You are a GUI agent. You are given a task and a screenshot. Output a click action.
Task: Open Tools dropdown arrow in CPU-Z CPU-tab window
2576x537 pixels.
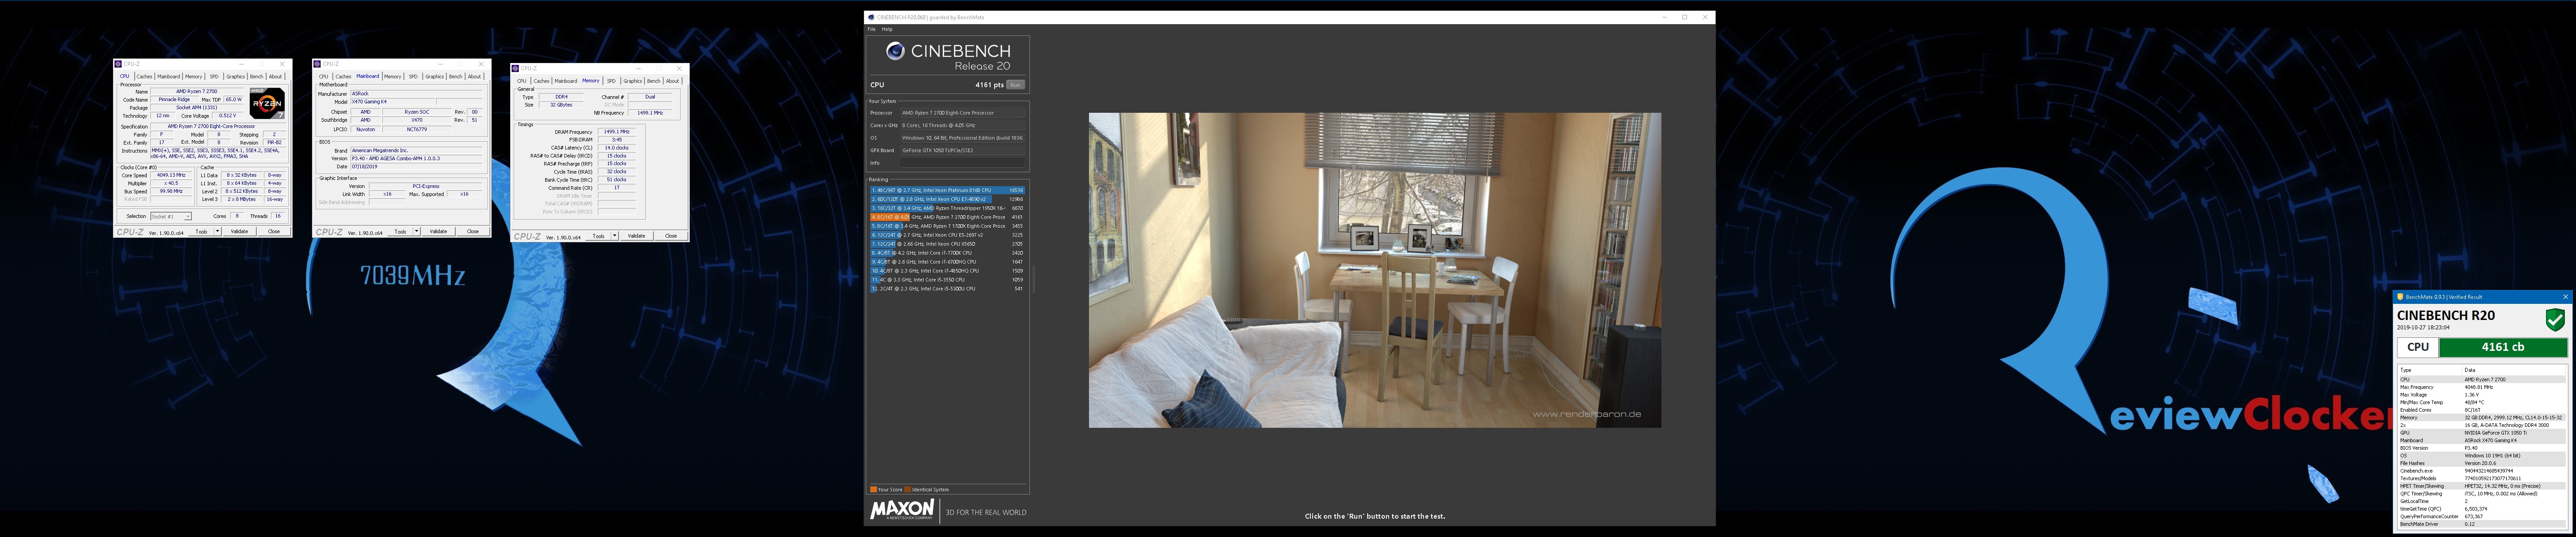(x=217, y=231)
